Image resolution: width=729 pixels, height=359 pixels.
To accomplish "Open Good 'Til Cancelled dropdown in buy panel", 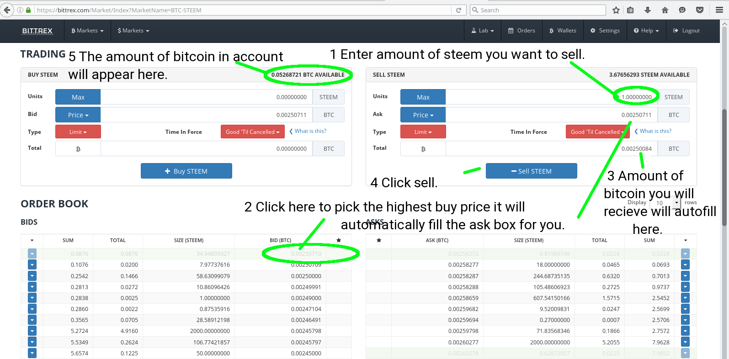I will [253, 132].
